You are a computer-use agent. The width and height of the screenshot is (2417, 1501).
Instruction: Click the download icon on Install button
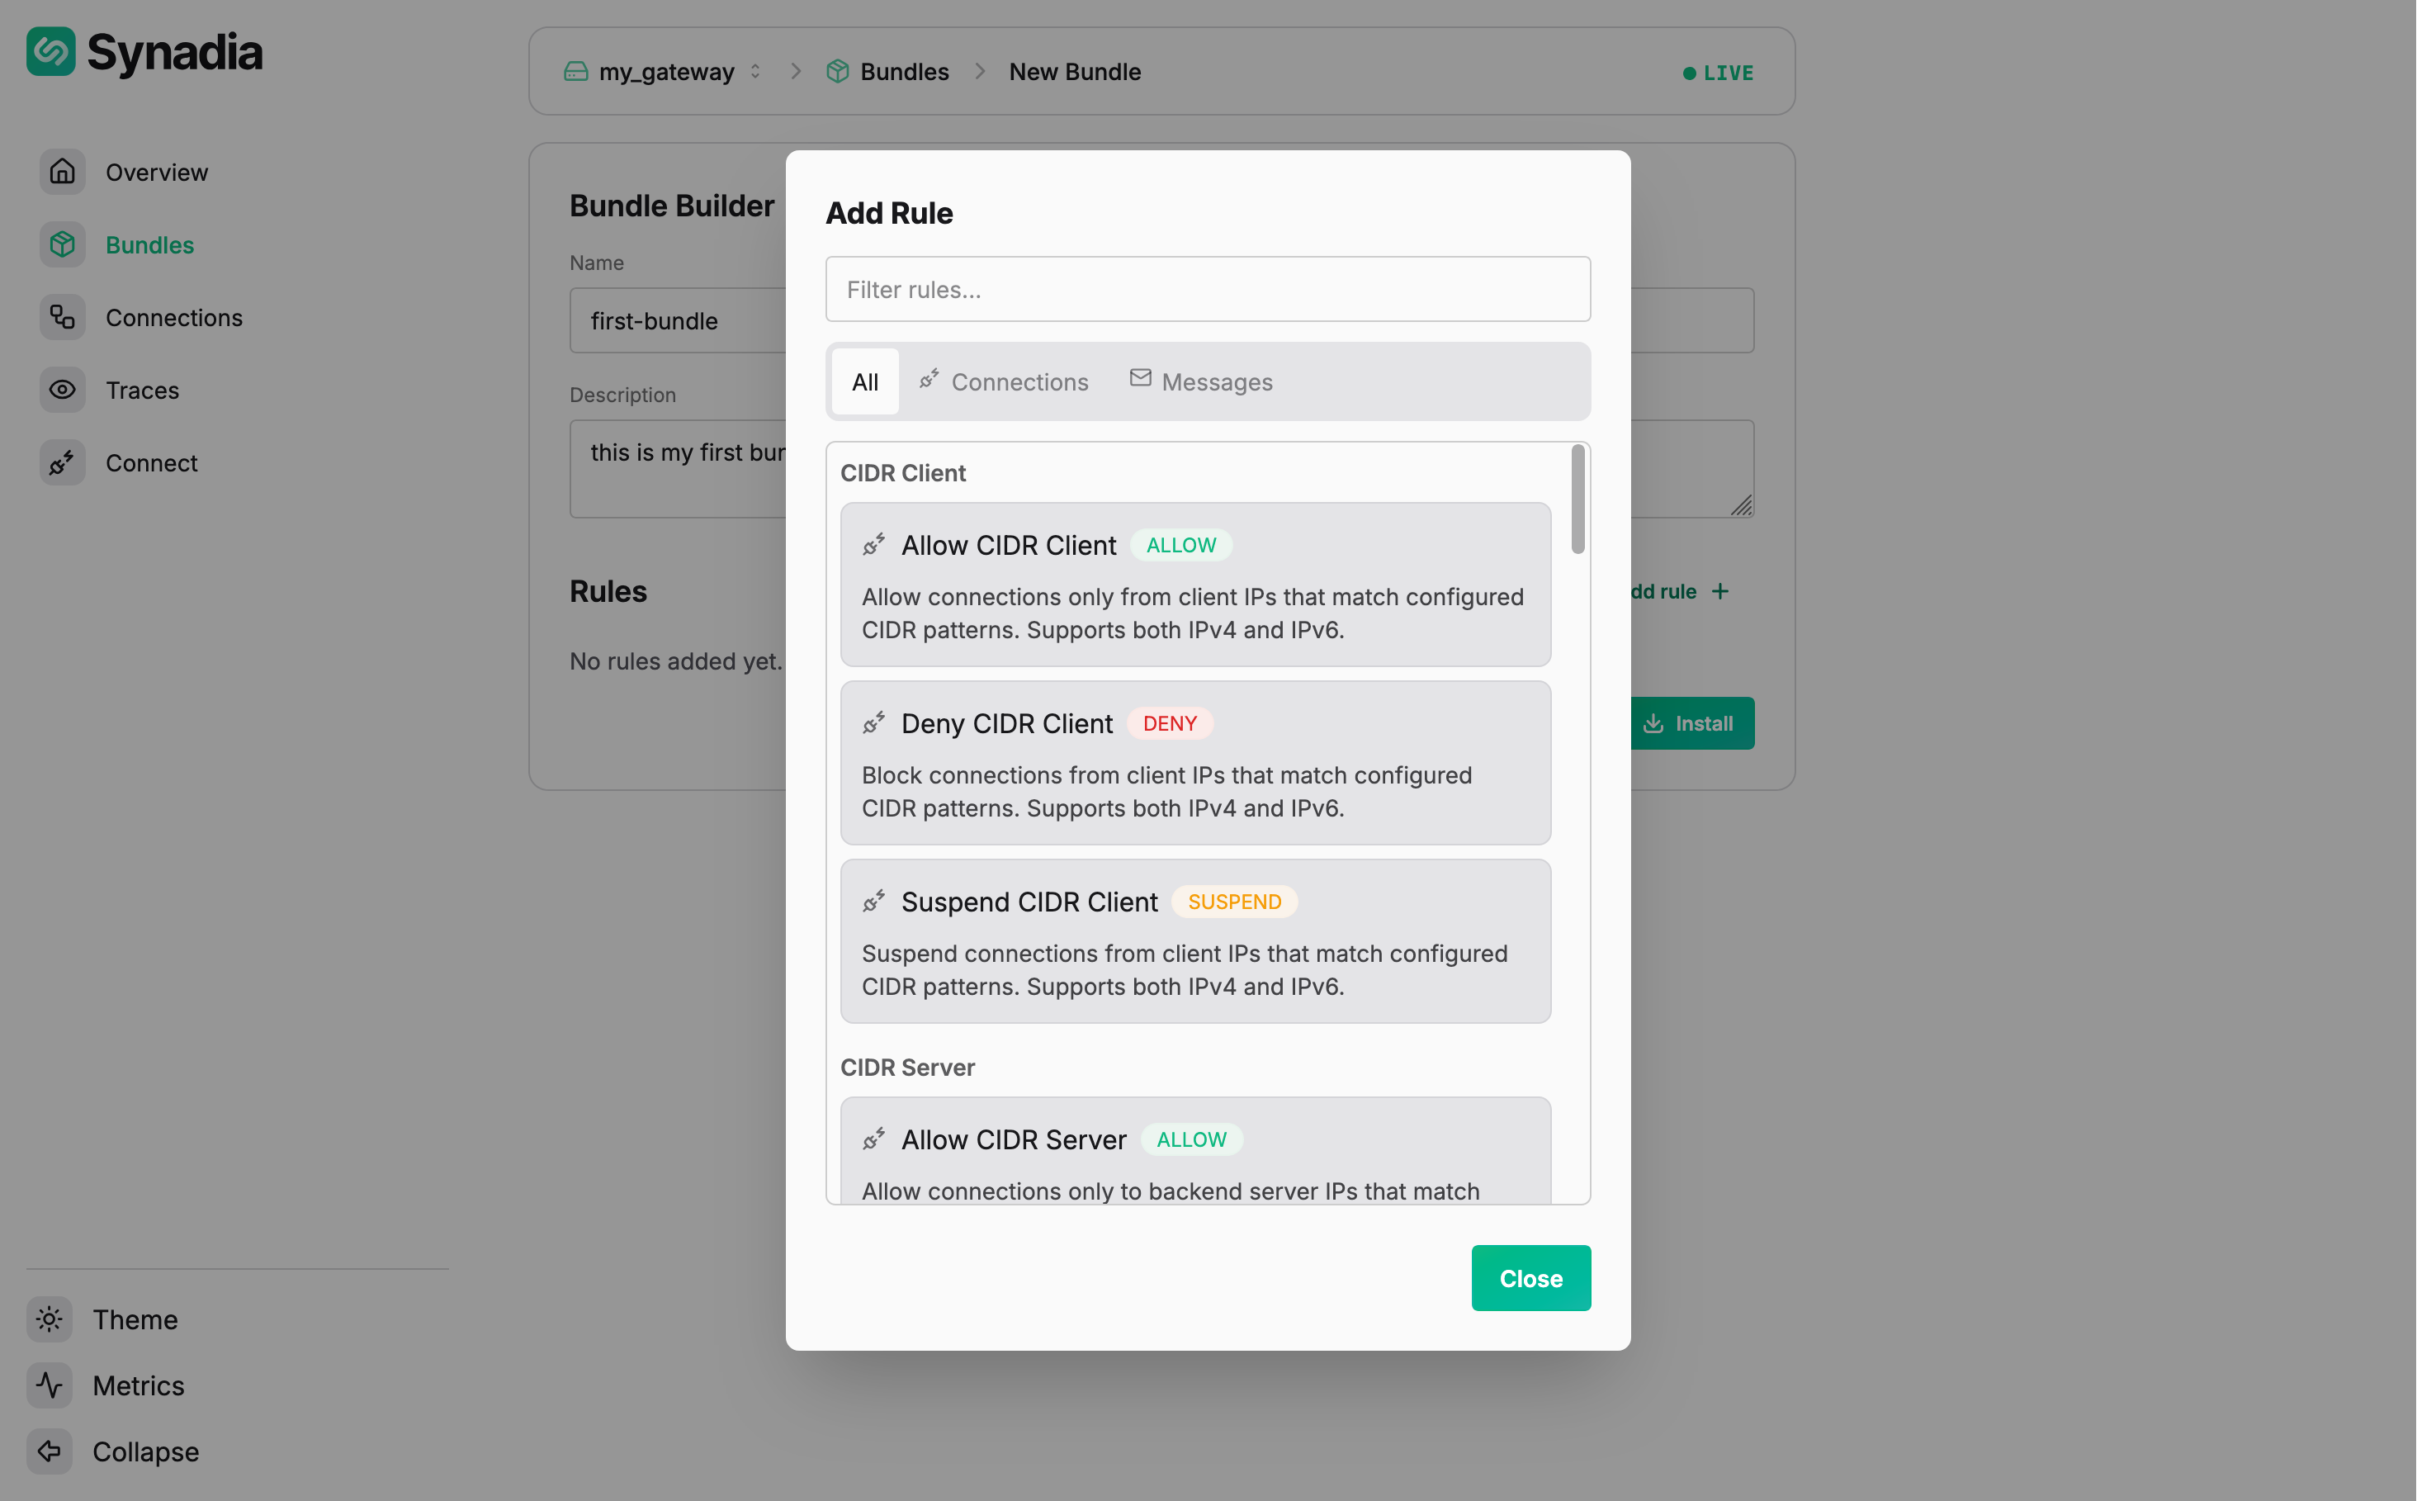pyautogui.click(x=1653, y=724)
